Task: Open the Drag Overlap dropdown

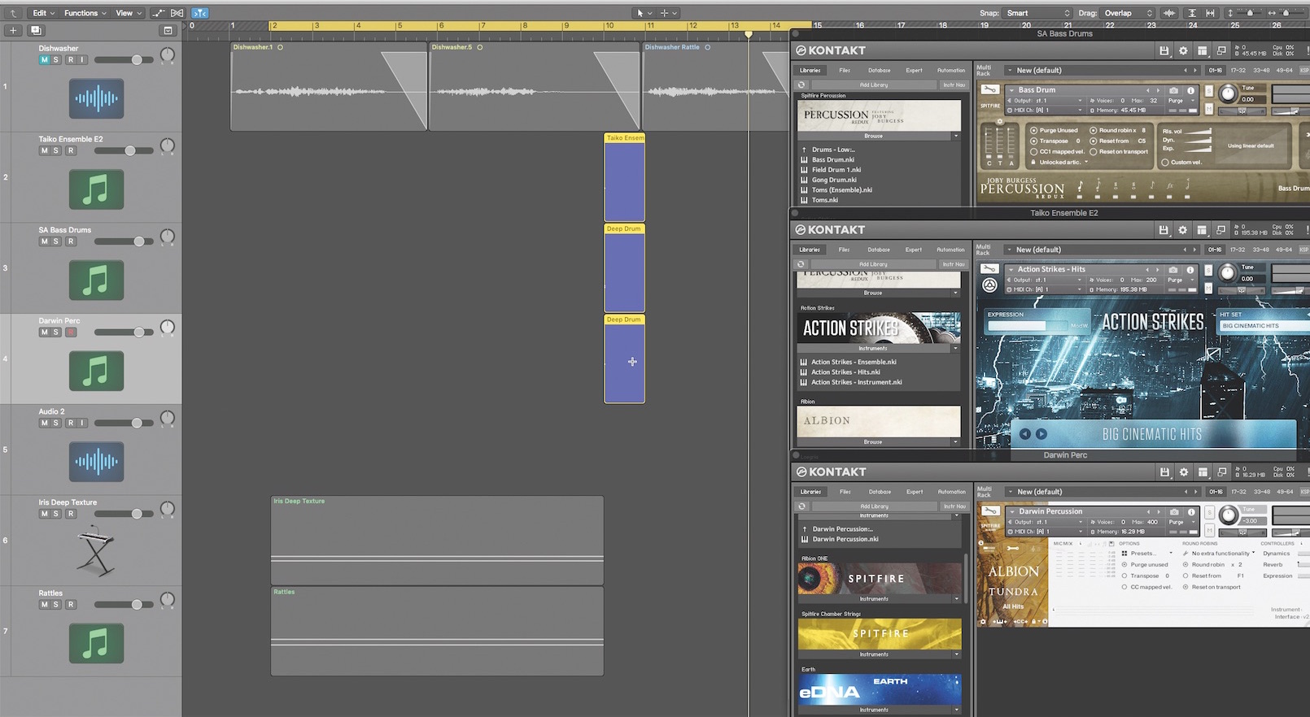Action: click(1128, 13)
